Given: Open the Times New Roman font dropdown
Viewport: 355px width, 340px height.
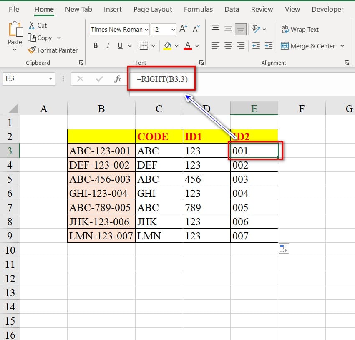Looking at the screenshot, I should pyautogui.click(x=146, y=30).
